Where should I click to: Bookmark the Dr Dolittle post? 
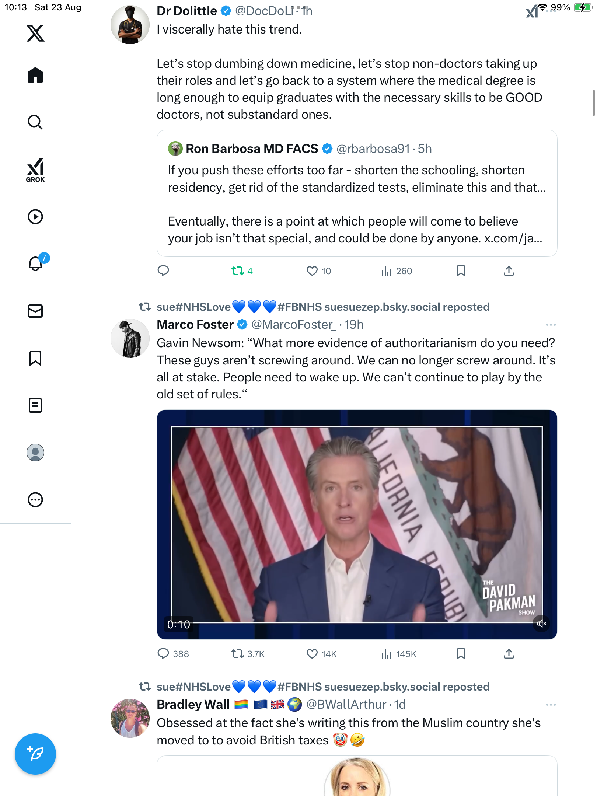click(x=461, y=271)
